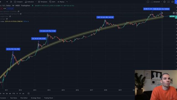This screenshot has width=177, height=100.
Task: Open the chart layout selector square icon
Action: pyautogui.click(x=148, y=2)
